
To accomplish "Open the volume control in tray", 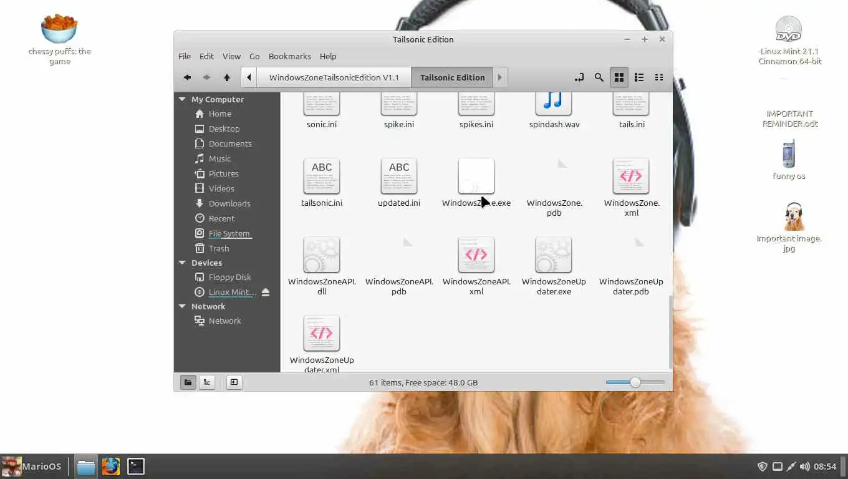I will click(x=805, y=466).
